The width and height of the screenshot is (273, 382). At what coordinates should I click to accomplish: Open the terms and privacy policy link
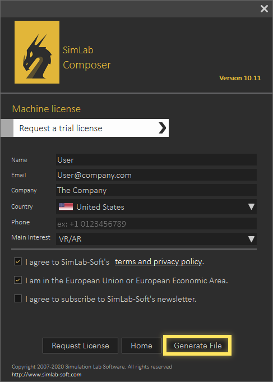(158, 261)
